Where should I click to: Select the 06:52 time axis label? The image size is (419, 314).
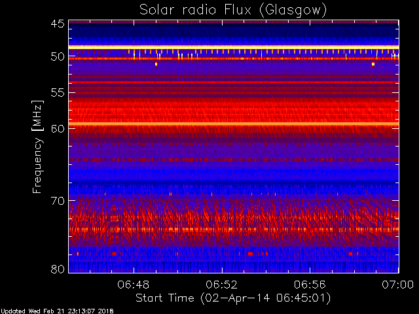click(x=221, y=285)
